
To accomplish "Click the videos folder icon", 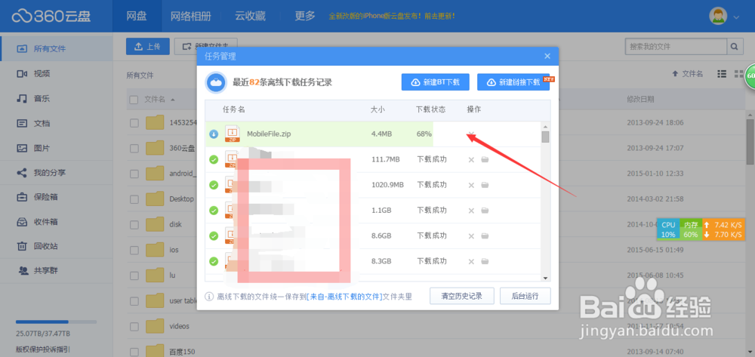I will [155, 326].
